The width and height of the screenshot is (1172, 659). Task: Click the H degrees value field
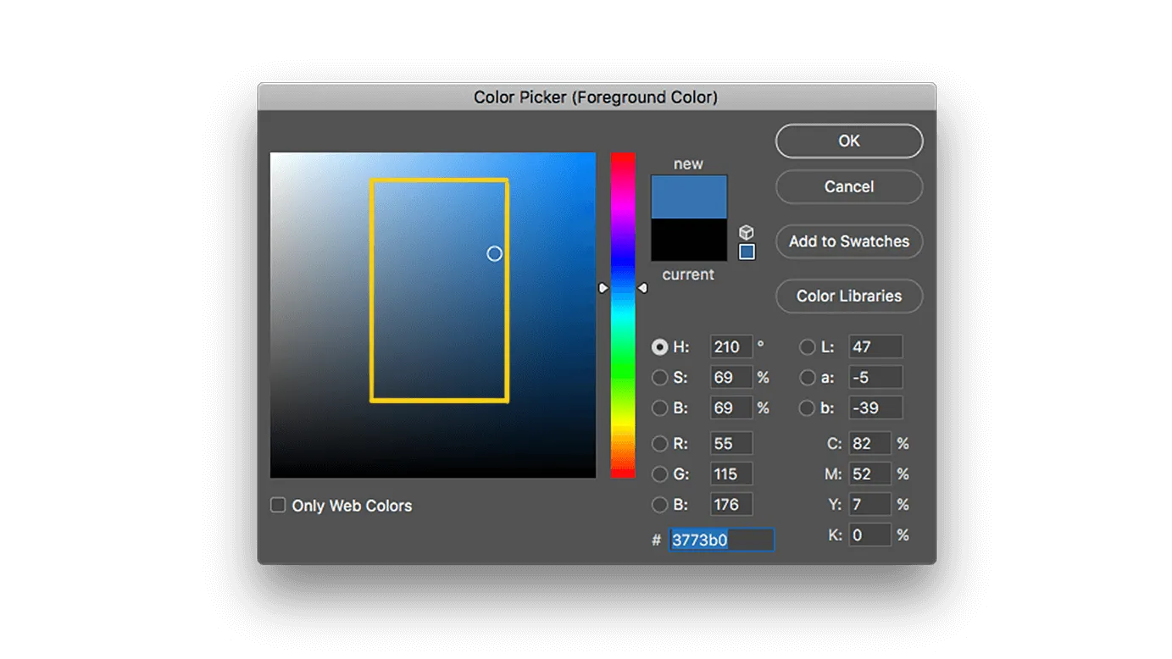pyautogui.click(x=730, y=346)
